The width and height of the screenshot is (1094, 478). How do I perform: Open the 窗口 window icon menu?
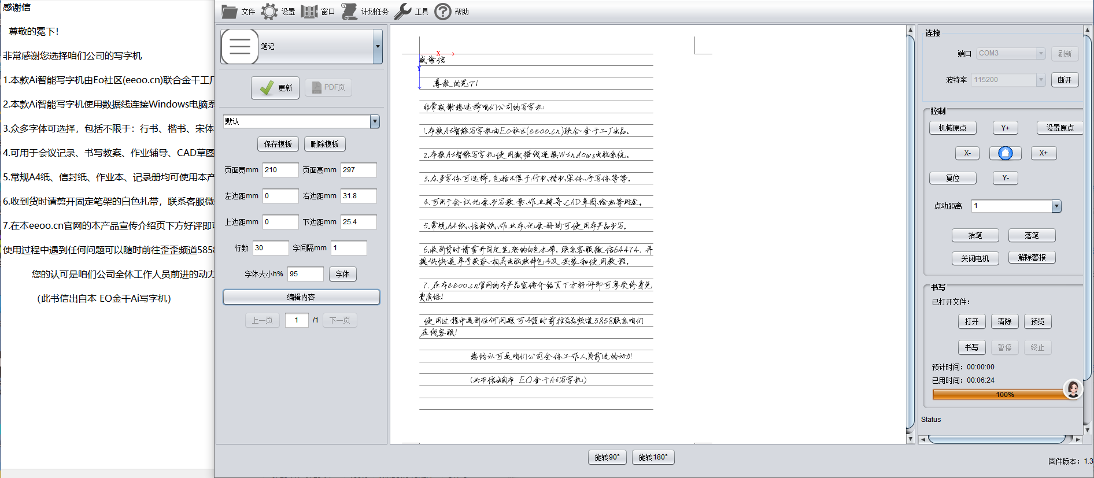point(309,12)
